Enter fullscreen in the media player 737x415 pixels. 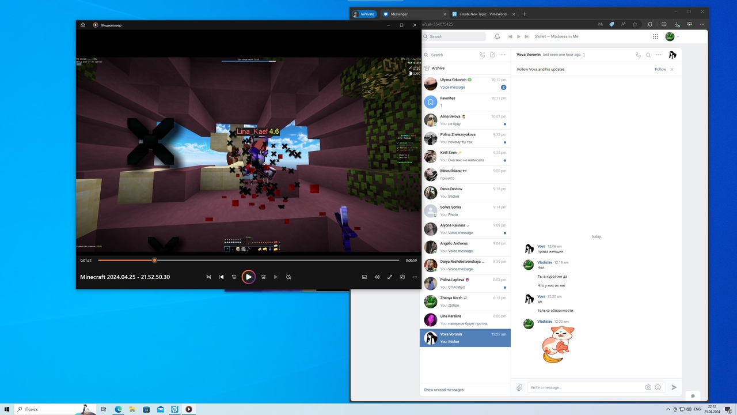[390, 277]
